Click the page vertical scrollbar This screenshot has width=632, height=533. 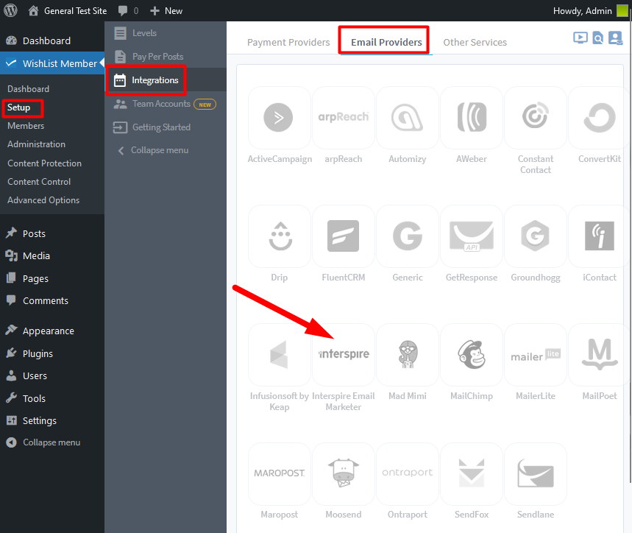click(630, 250)
